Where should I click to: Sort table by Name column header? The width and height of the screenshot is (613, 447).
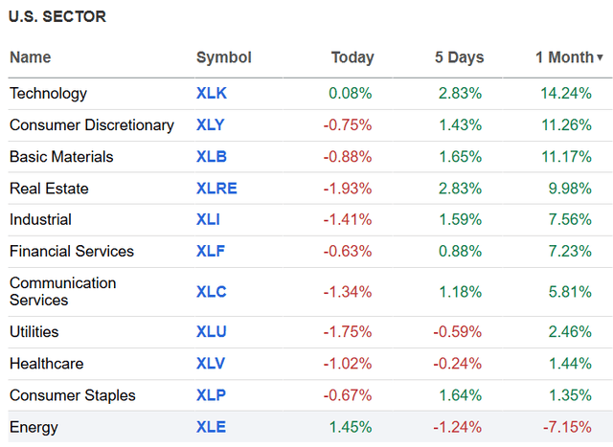tap(30, 57)
